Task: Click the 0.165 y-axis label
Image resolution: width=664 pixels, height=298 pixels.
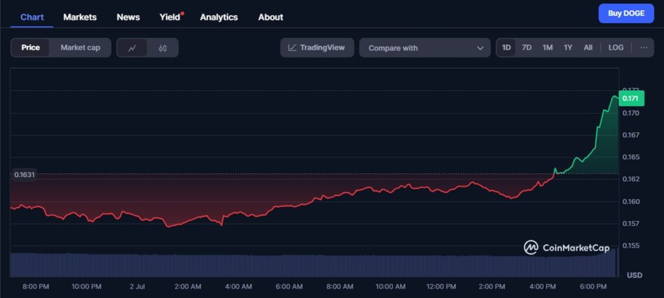Action: click(x=630, y=157)
